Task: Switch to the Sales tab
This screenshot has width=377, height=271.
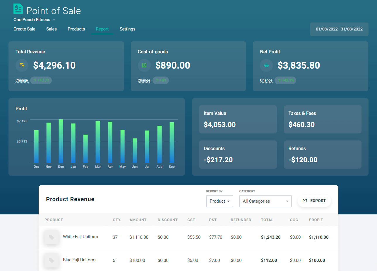Action: (51, 29)
